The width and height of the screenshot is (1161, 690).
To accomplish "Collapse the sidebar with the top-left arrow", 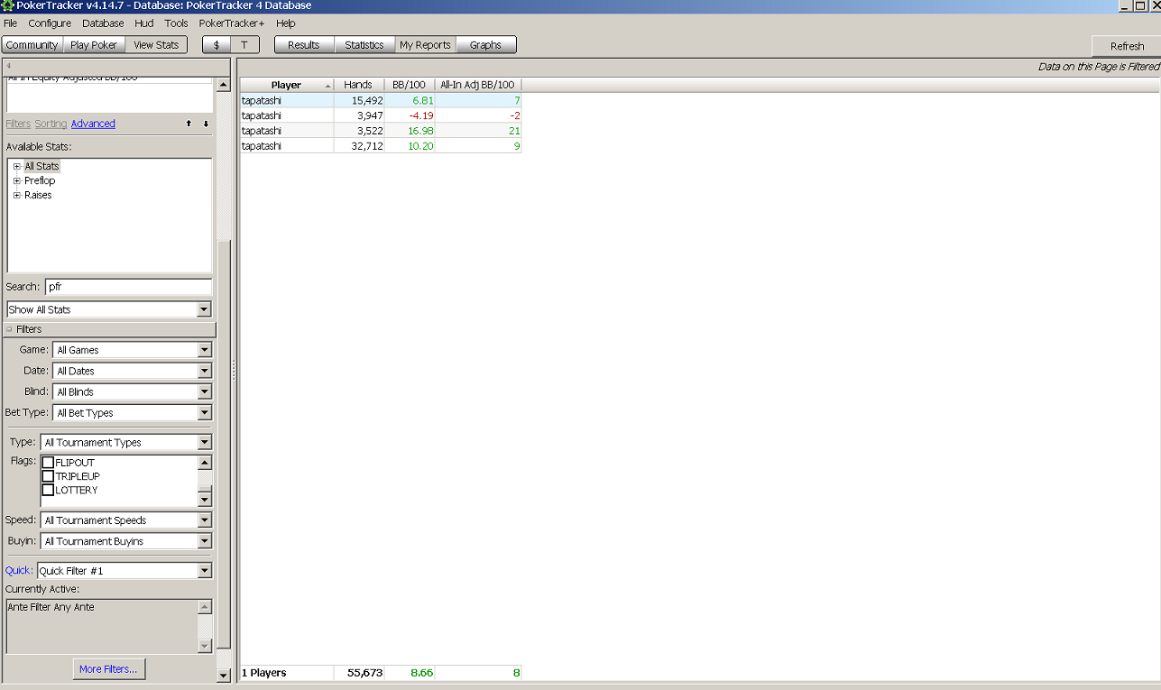I will point(8,66).
